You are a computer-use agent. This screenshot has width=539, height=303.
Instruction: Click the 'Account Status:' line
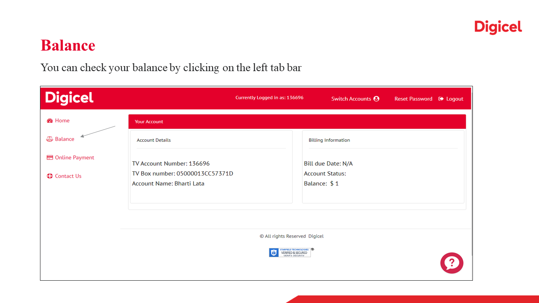pos(325,174)
